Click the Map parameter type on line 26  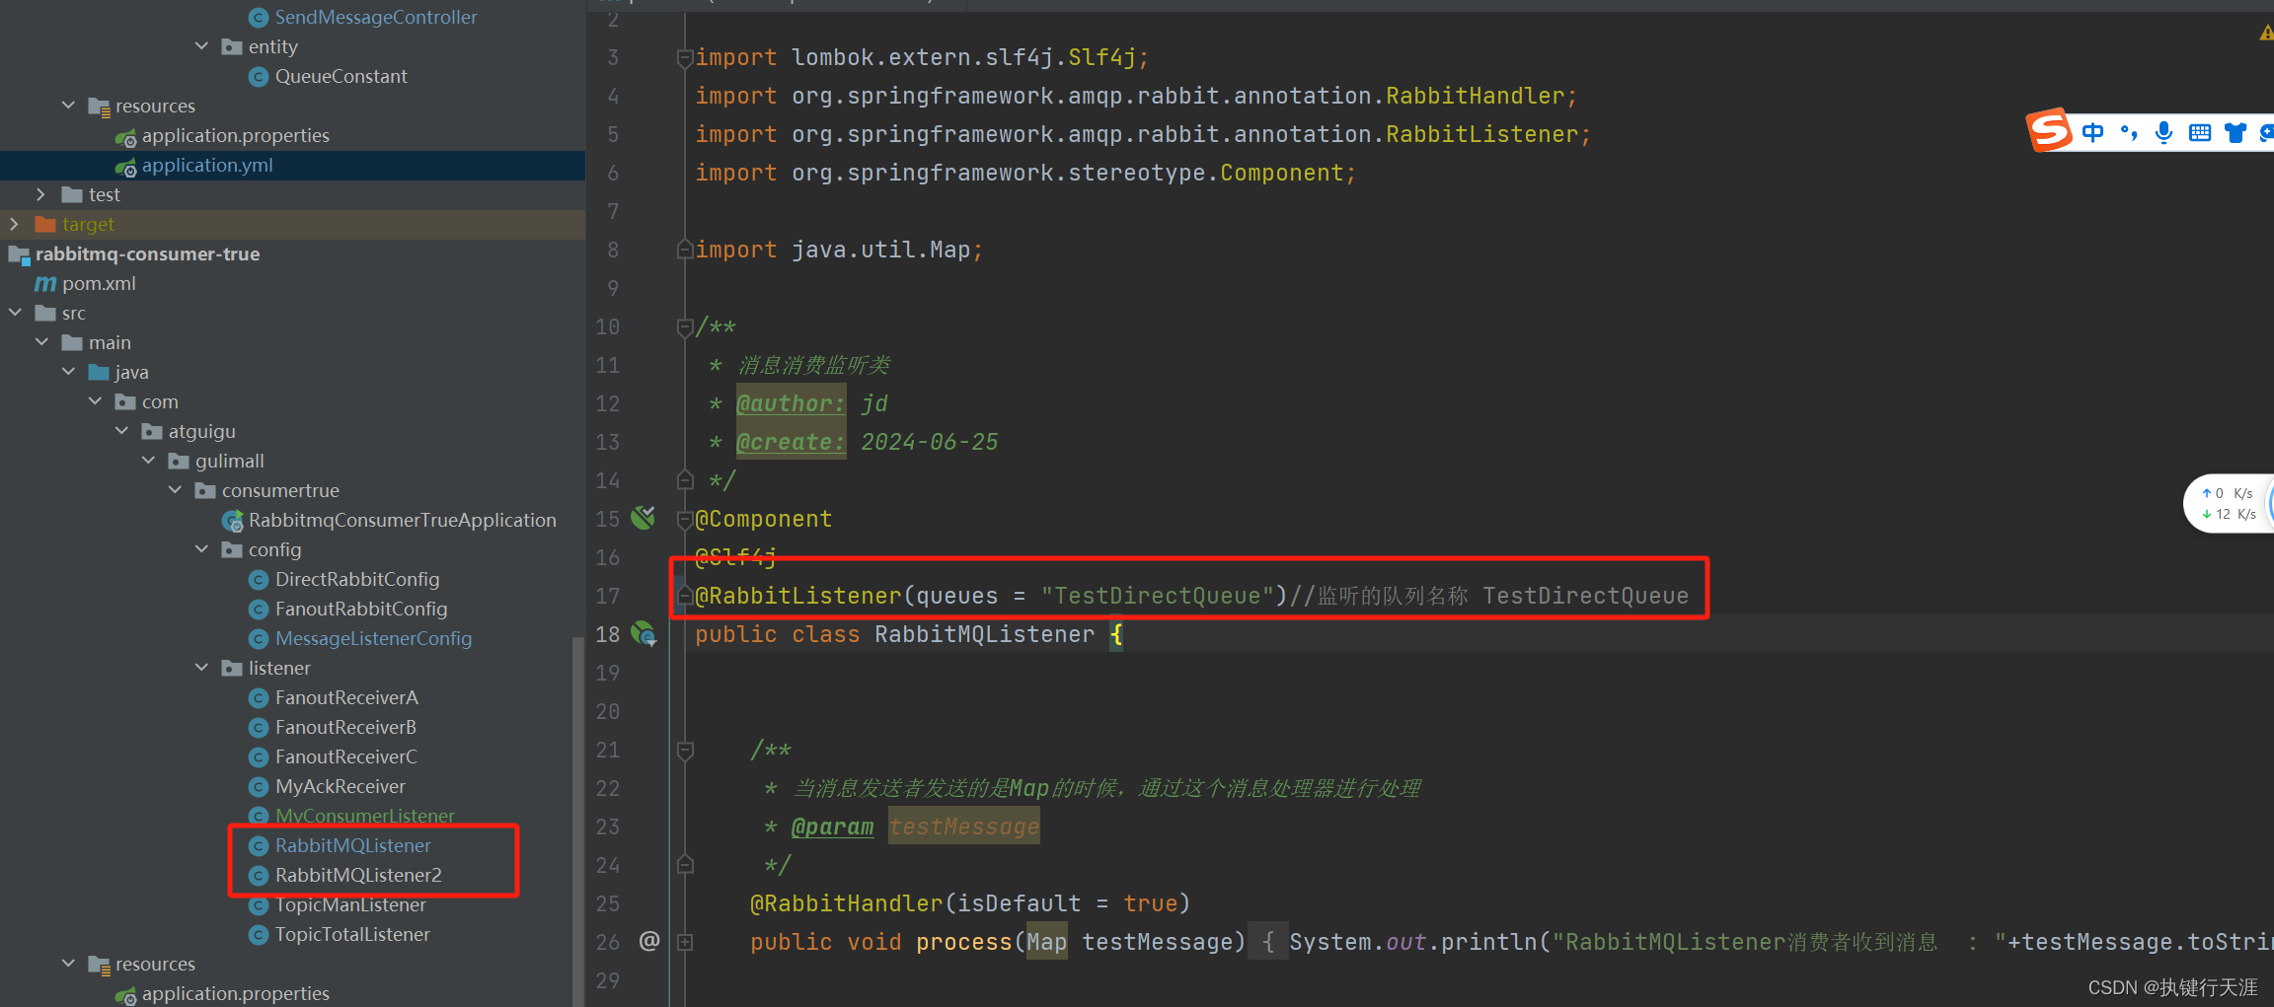pos(1046,942)
